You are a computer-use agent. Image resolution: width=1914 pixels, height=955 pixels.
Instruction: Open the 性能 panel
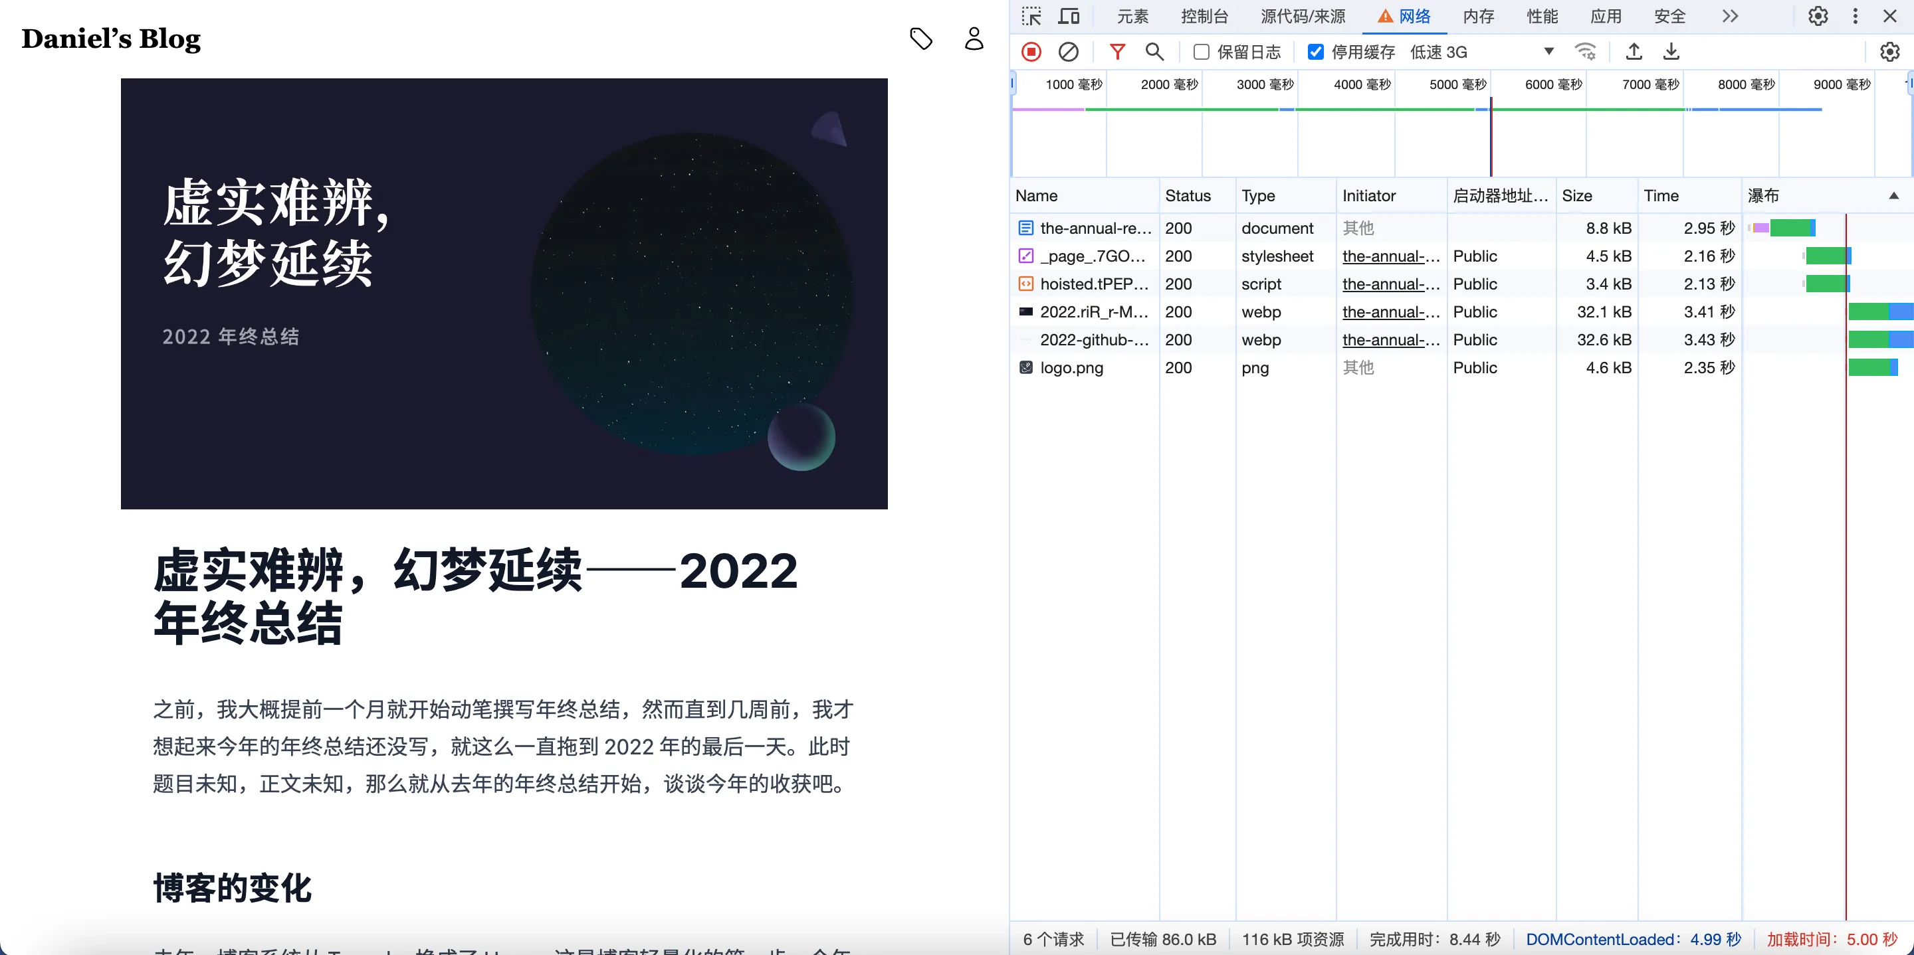1542,15
